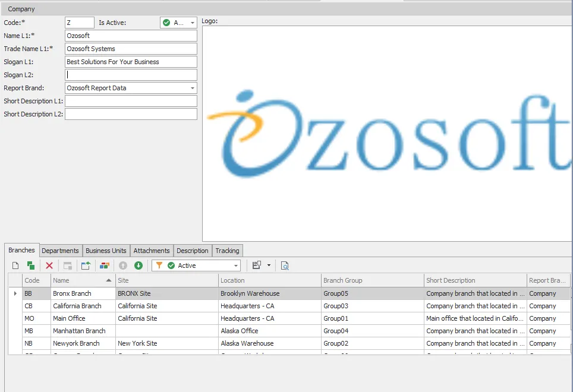
Task: Open the Tracking tab
Action: (x=227, y=251)
